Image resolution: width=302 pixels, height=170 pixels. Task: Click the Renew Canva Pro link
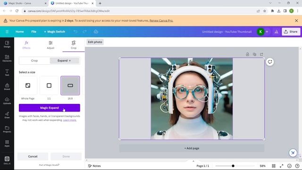[161, 21]
